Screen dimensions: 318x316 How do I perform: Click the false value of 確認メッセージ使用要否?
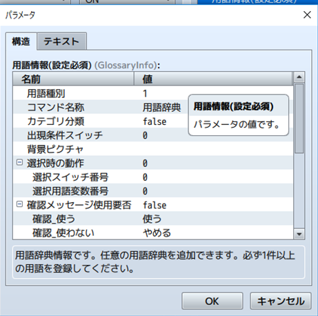(155, 205)
